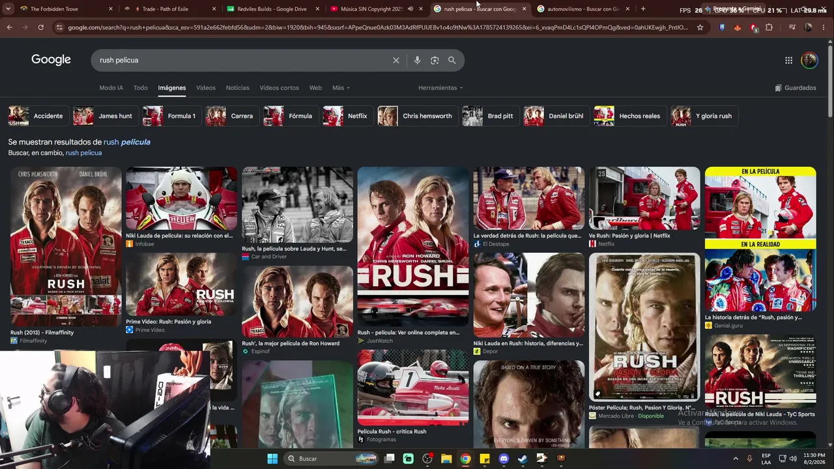
Task: Open the clock showing 11:30 PM
Action: tap(814, 459)
